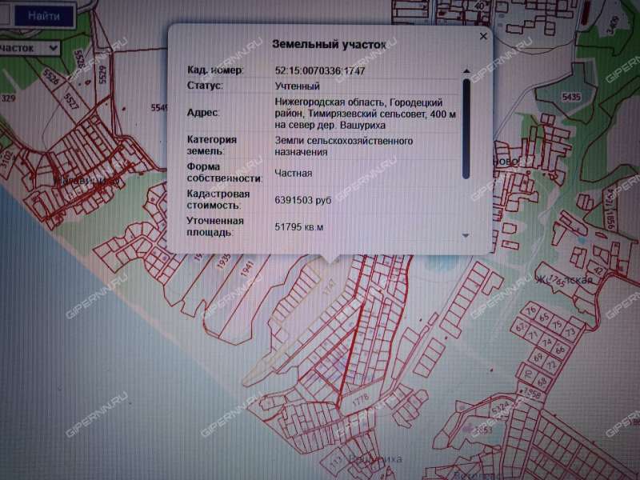Select parcel 5435 on the right side
Image resolution: width=640 pixels, height=480 pixels.
tap(571, 98)
